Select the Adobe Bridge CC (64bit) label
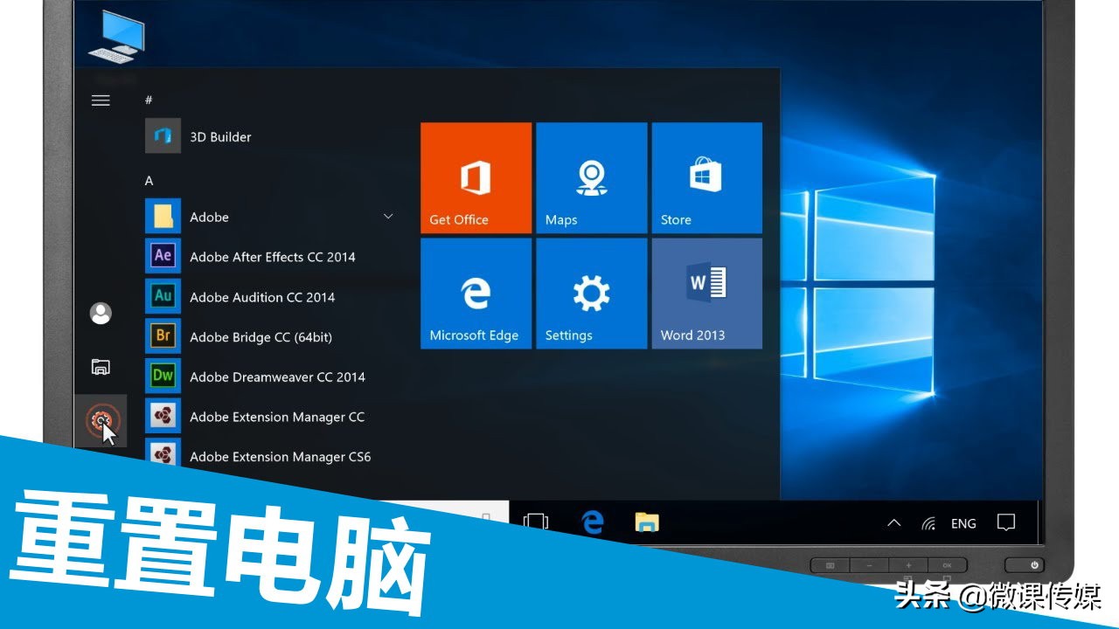 pos(261,337)
